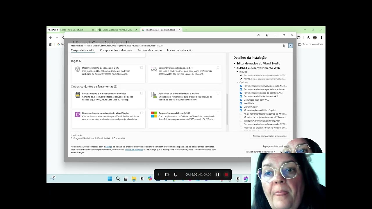Screen dimensions: 372x209
Task: Click the Visual Studio extension development icon
Action: tap(78, 114)
